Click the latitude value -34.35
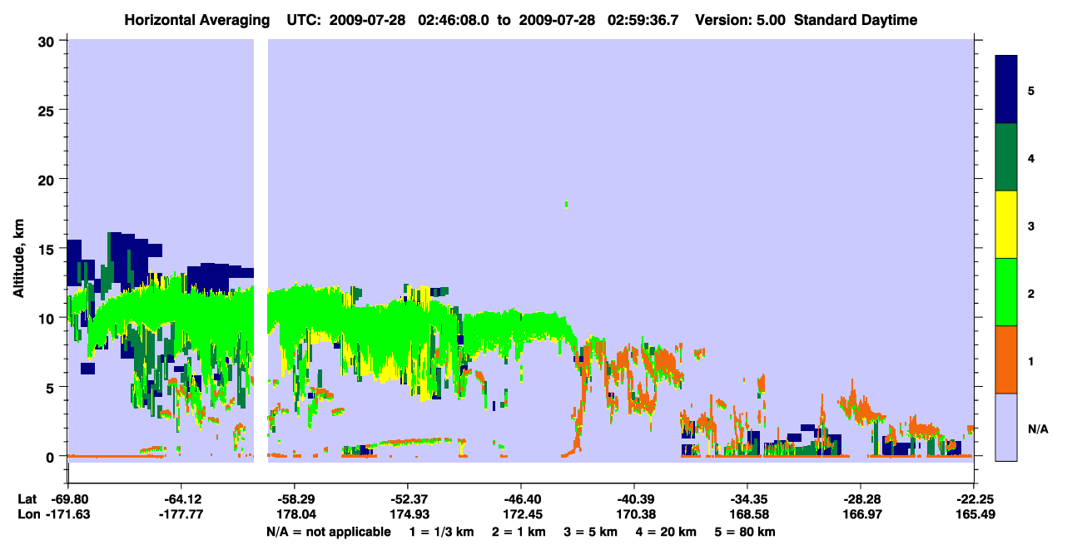 pyautogui.click(x=747, y=499)
